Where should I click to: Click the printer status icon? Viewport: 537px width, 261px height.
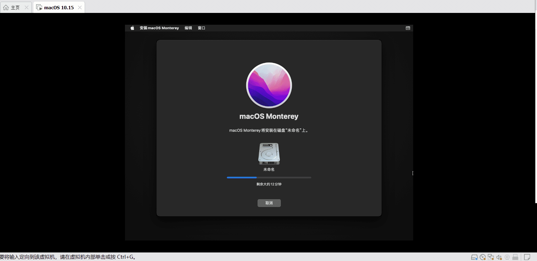[515, 257]
